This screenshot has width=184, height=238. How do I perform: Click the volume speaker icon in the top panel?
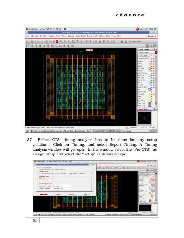(155, 29)
